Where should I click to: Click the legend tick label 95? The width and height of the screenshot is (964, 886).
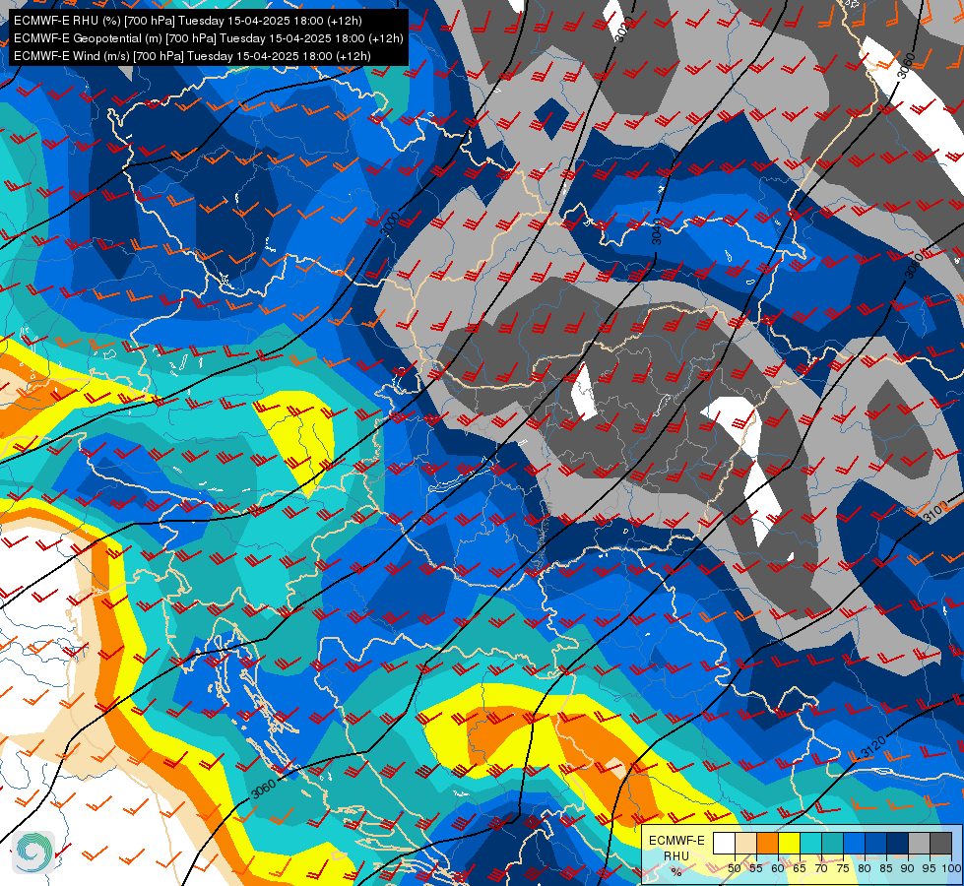pyautogui.click(x=930, y=868)
